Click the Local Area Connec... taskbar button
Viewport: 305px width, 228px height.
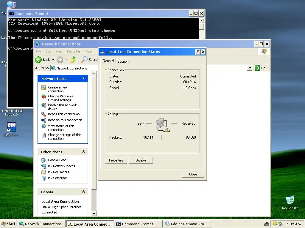click(90, 224)
